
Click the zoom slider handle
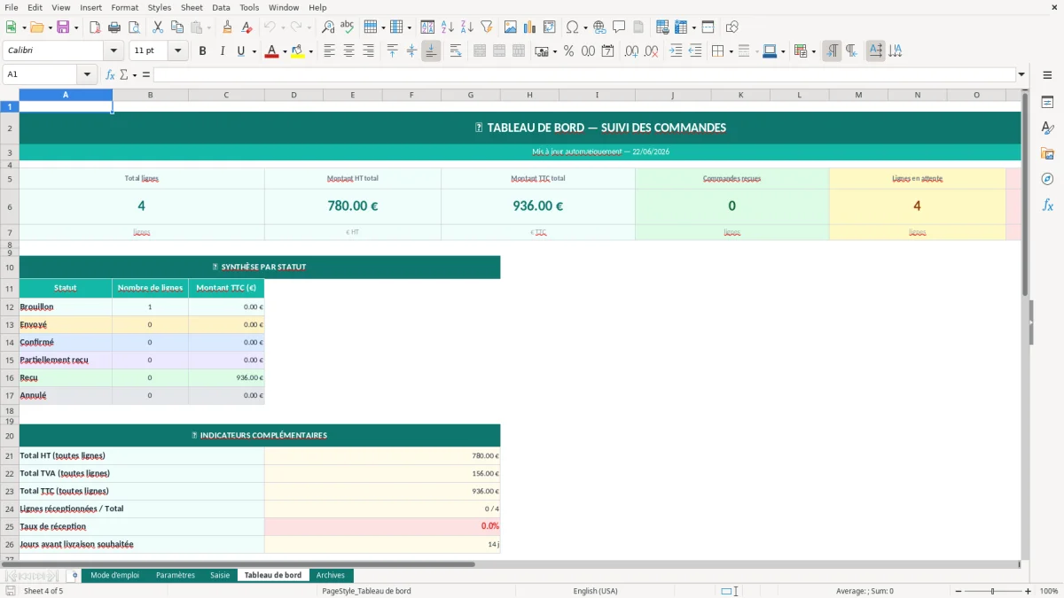point(992,591)
